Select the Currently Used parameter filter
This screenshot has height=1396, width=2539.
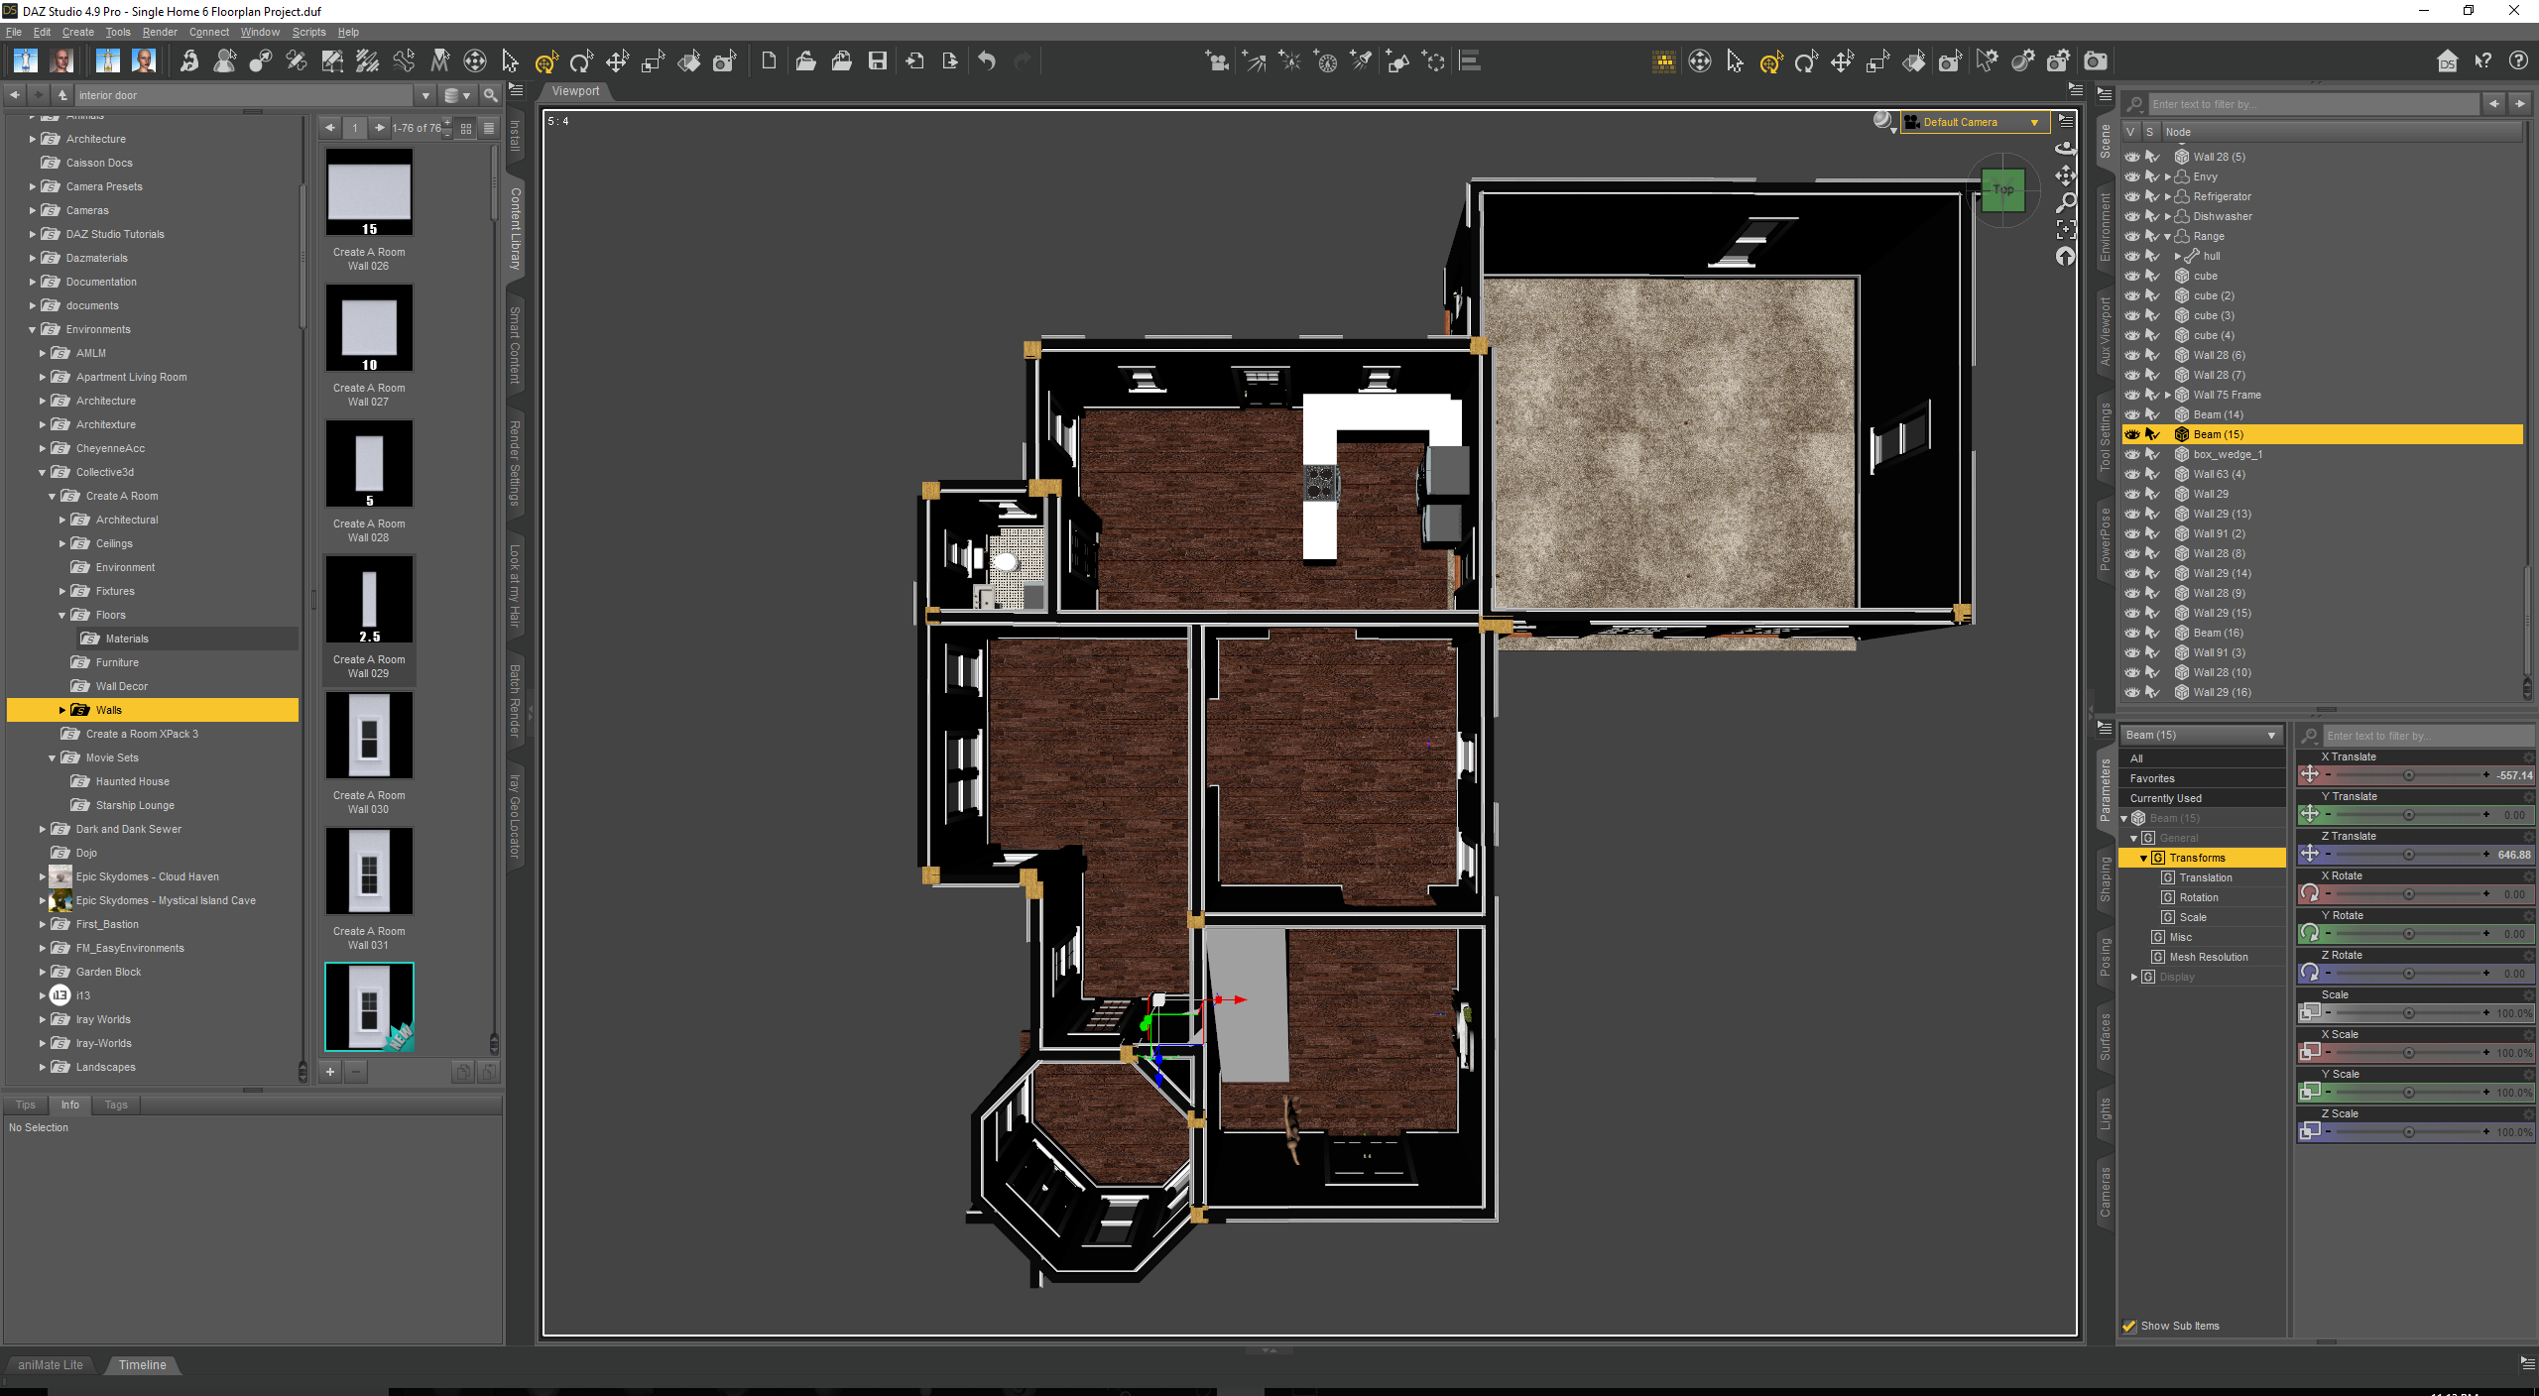(x=2165, y=798)
